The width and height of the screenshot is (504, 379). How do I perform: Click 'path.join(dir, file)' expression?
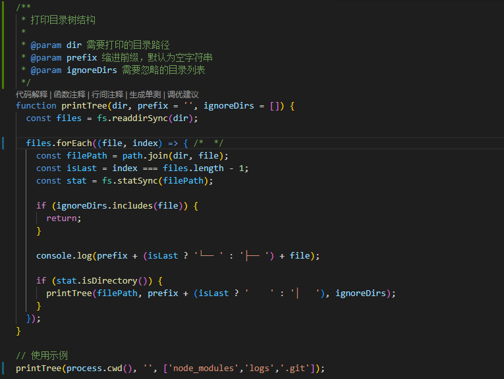tap(173, 156)
